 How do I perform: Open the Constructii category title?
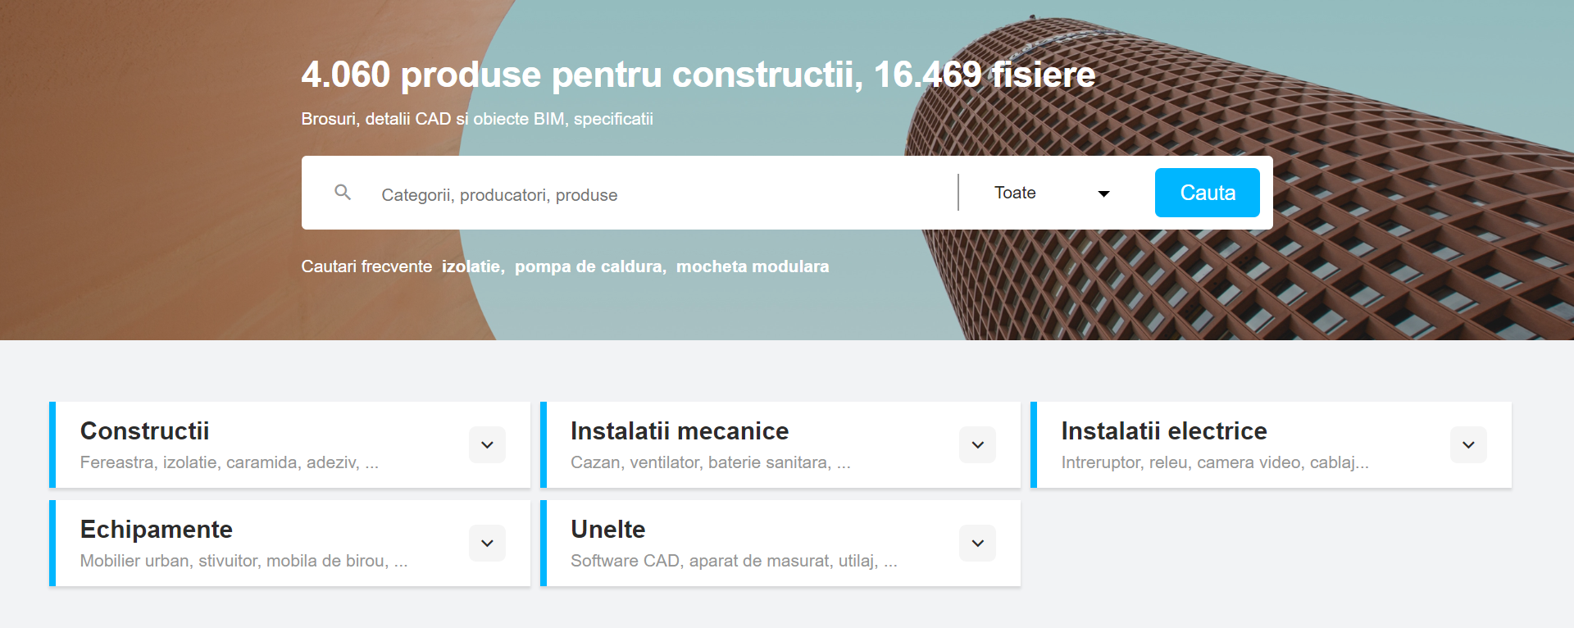click(x=144, y=431)
